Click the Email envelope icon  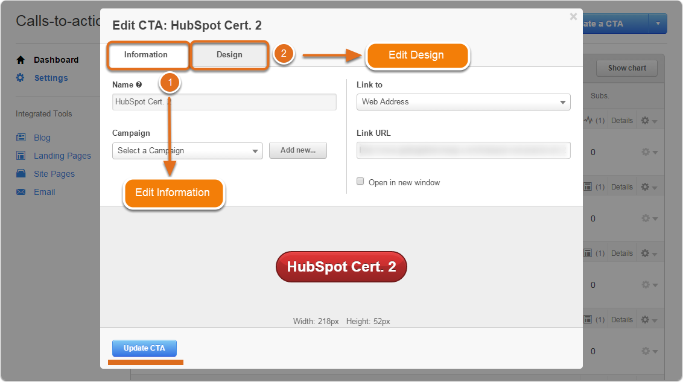[21, 192]
